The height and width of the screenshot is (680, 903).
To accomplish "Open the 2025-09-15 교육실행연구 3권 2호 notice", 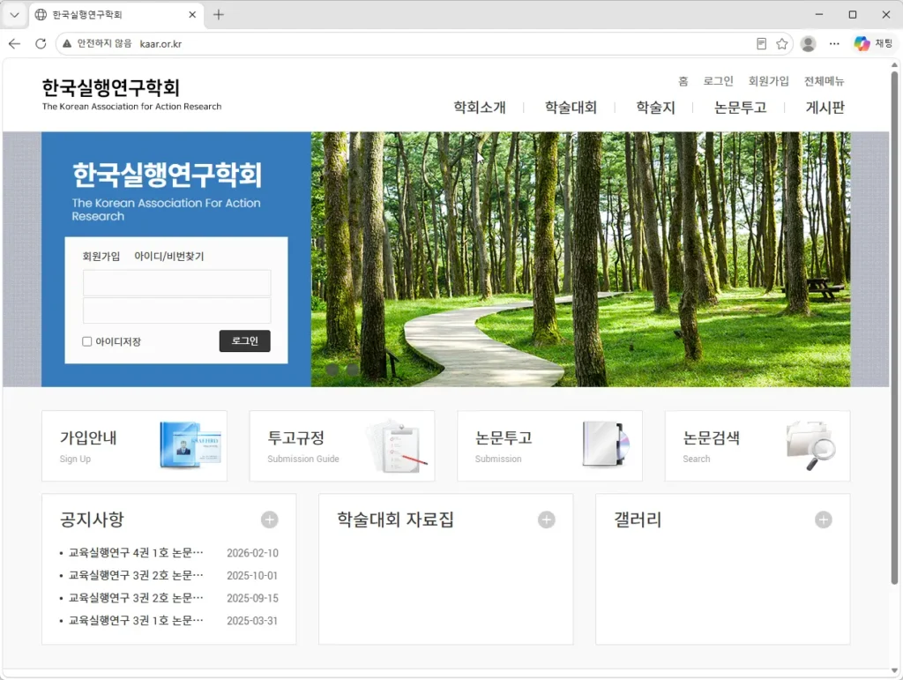I will (136, 598).
